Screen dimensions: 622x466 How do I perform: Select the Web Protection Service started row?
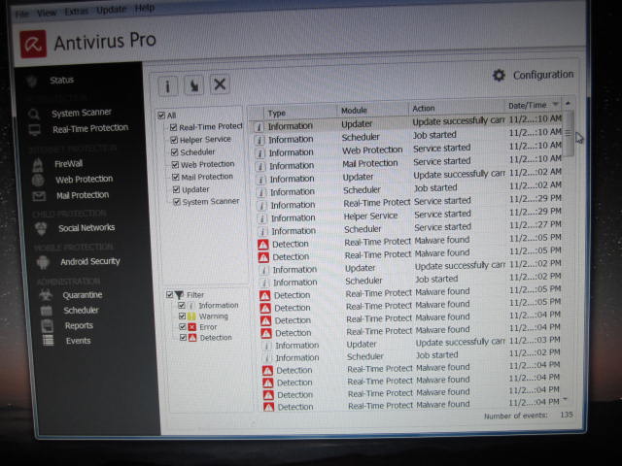pos(407,150)
